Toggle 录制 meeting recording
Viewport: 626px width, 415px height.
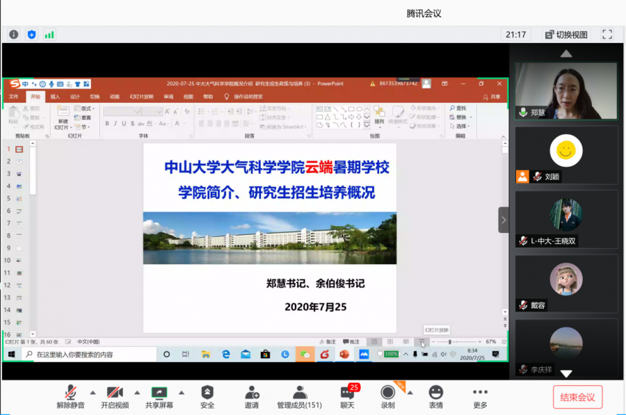point(388,397)
